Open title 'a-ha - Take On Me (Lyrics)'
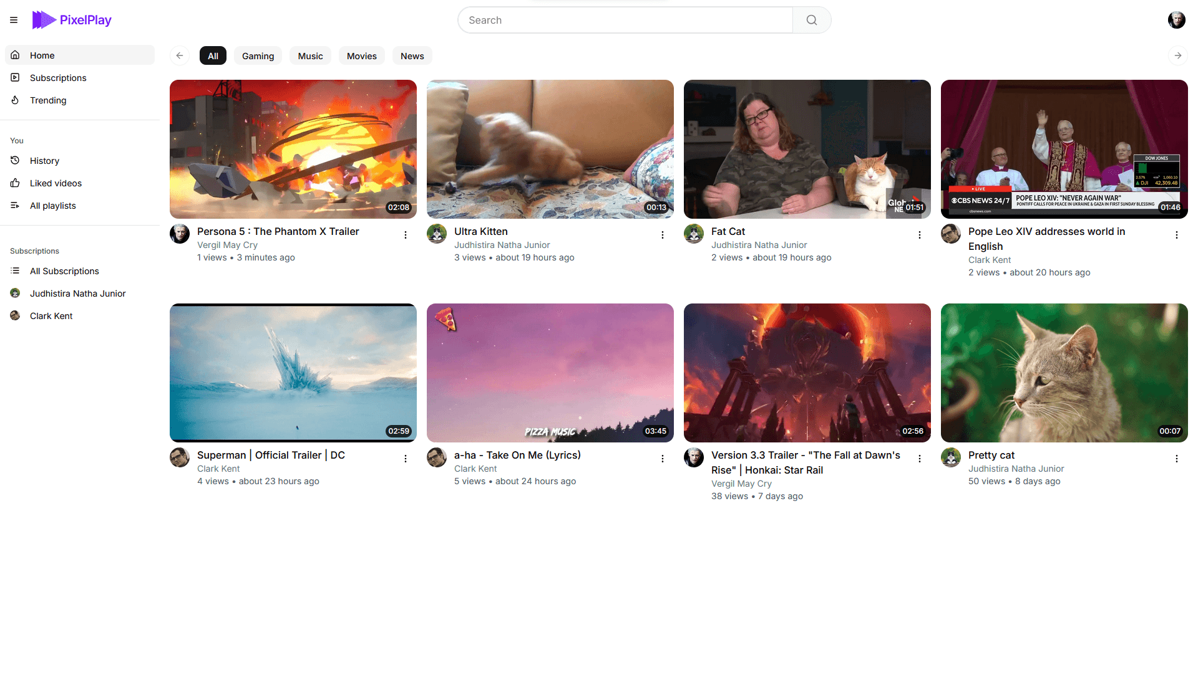The width and height of the screenshot is (1198, 673). 517,455
